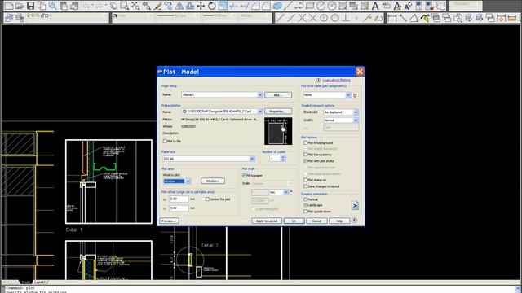Open the Quality dropdown
This screenshot has width=522, height=293.
[356, 120]
